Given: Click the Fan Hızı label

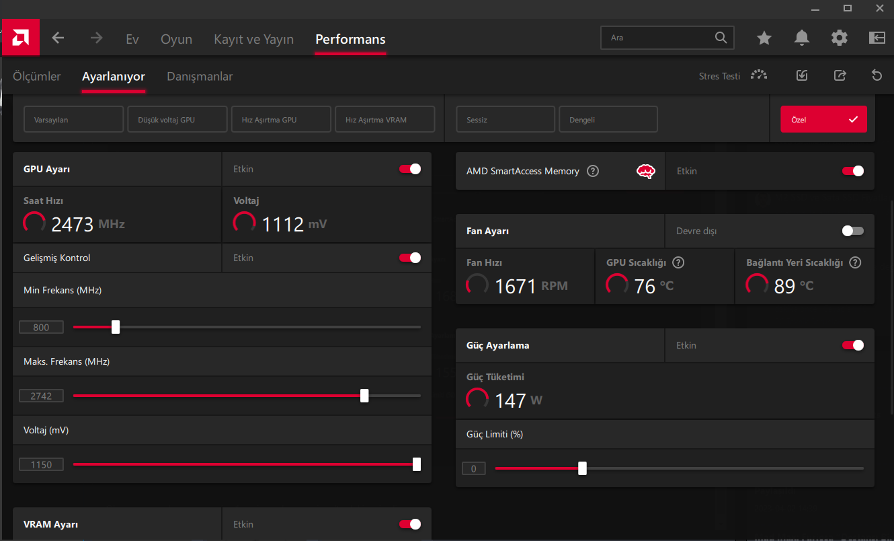Looking at the screenshot, I should tap(484, 262).
